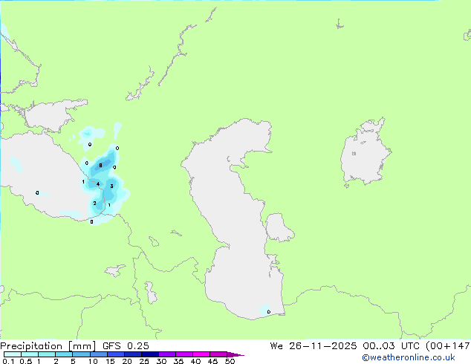Click the "0.1" legend scale label
Screen dimensions: 471x364
[8, 361]
